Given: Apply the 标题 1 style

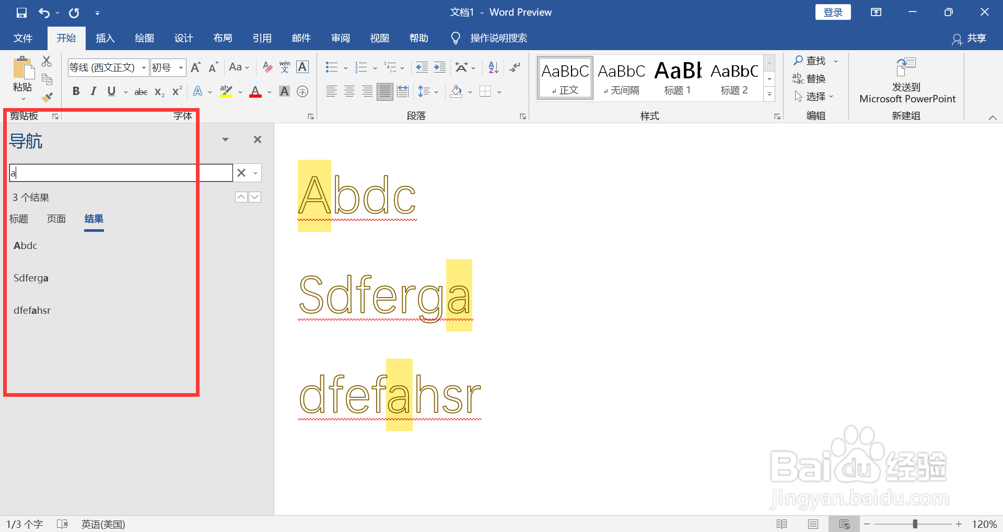Looking at the screenshot, I should click(678, 78).
